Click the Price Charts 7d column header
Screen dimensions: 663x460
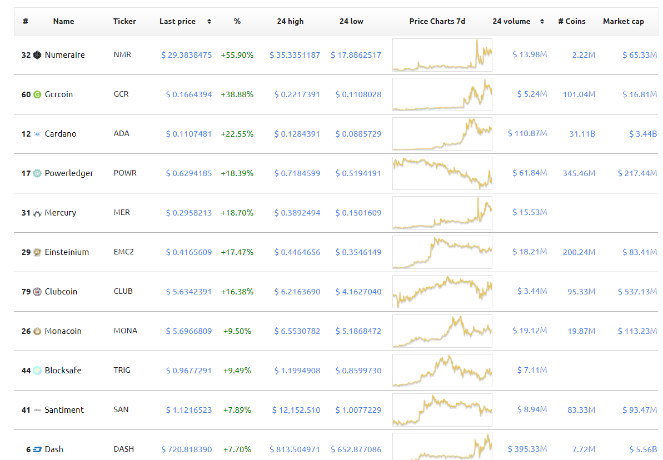[x=437, y=21]
